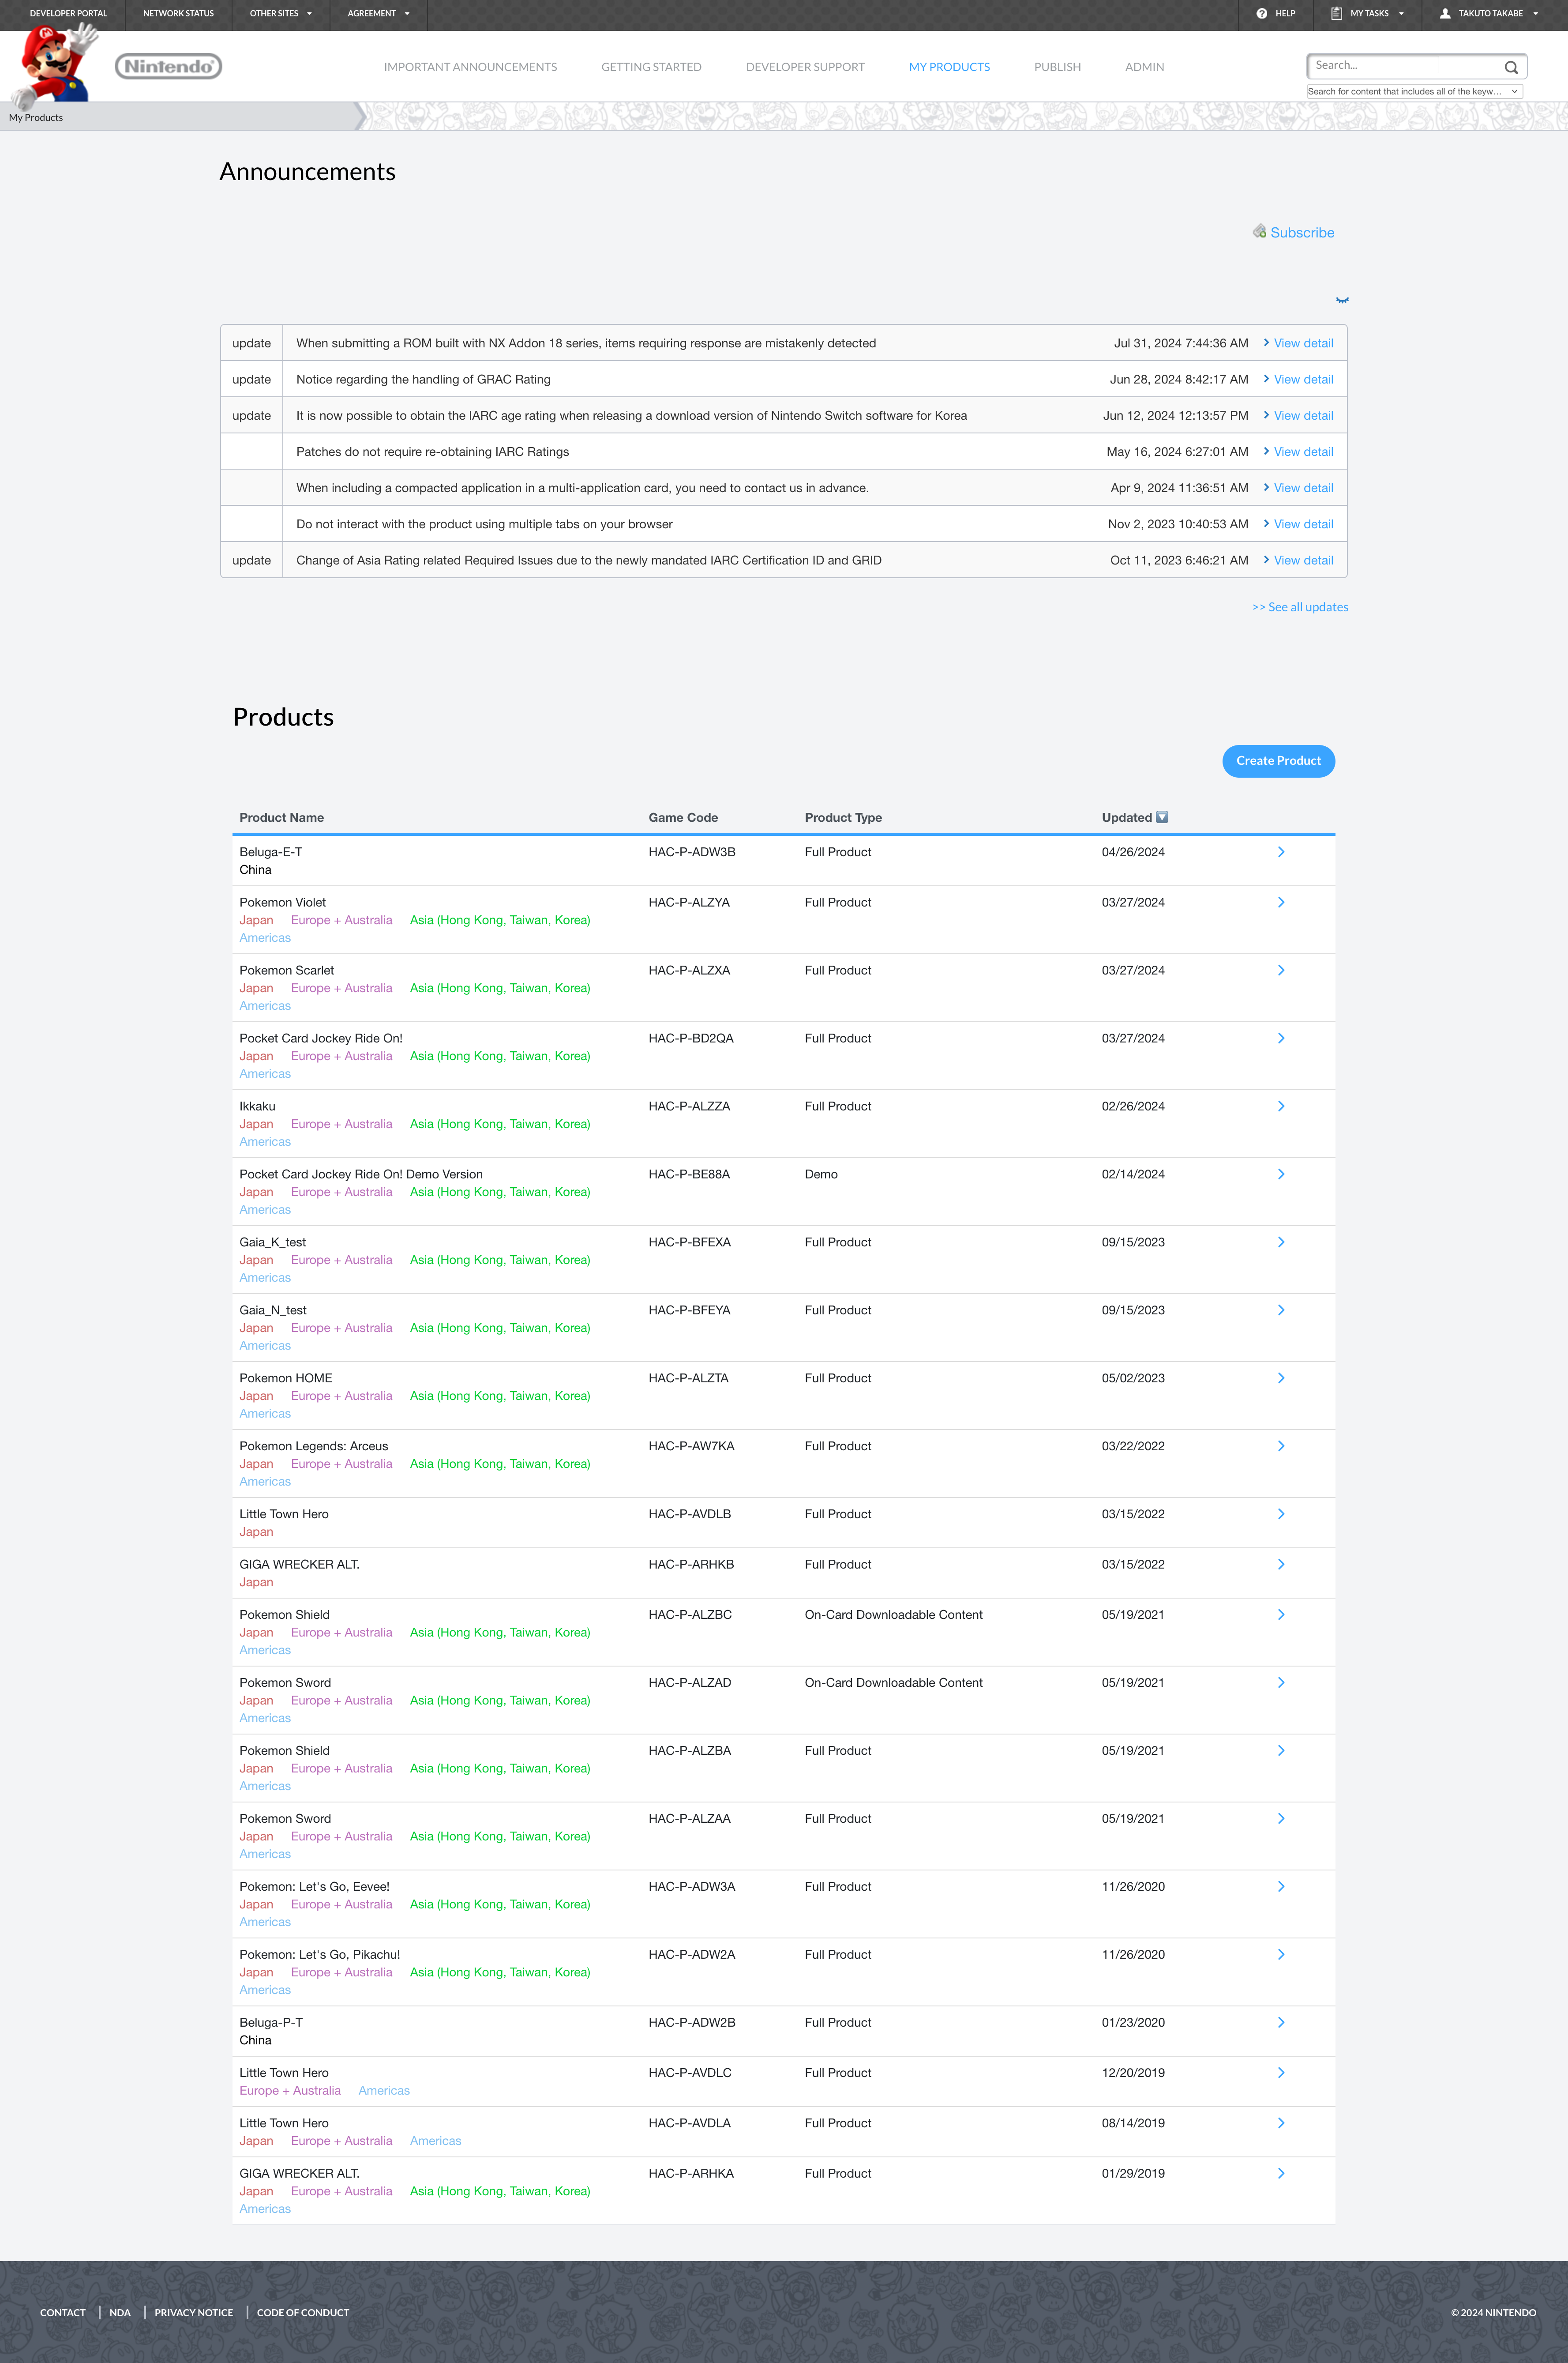This screenshot has height=2363, width=1568.
Task: Click the Product Name column header
Action: pos(282,818)
